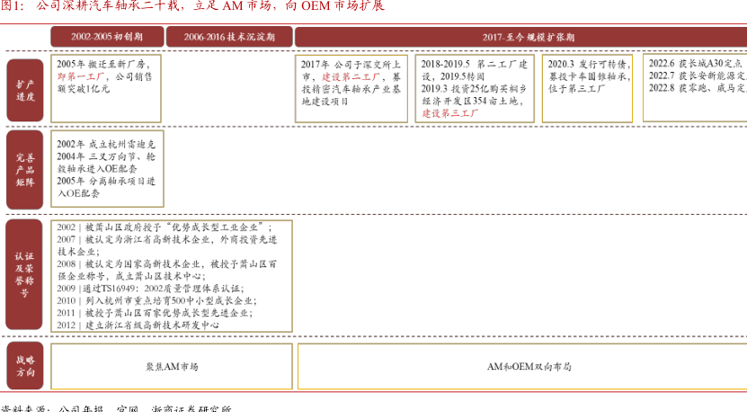747x412 pixels.
Task: Click the 扩产进度 row label
Action: (x=24, y=90)
